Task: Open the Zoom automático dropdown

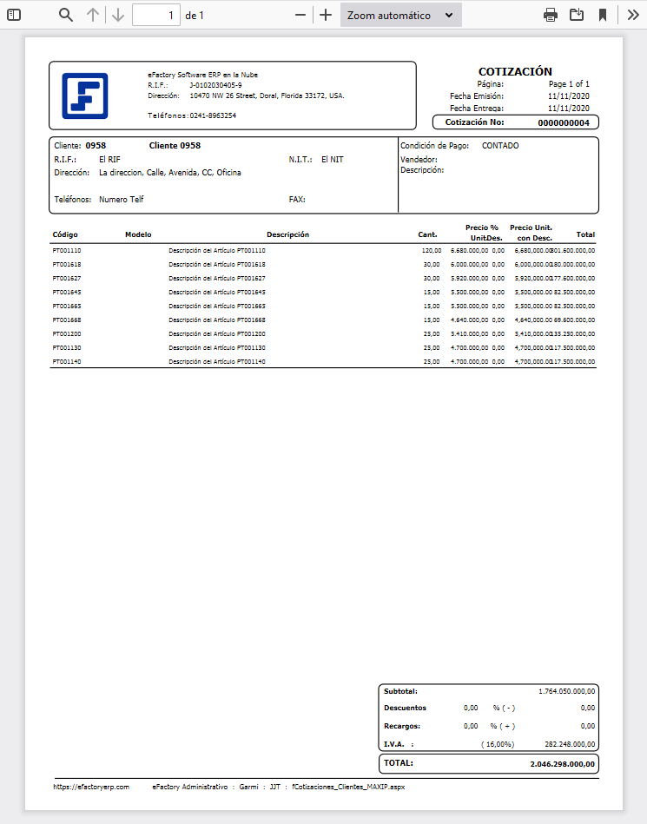Action: [401, 15]
